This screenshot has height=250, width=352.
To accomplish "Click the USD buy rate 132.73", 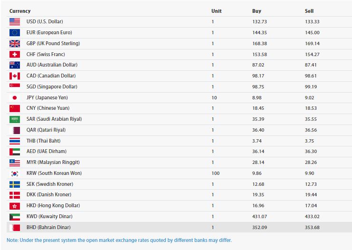I will coord(260,21).
